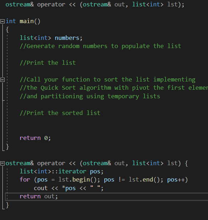Click the '//Print the list' comment
This screenshot has width=208, height=220.
[48, 63]
